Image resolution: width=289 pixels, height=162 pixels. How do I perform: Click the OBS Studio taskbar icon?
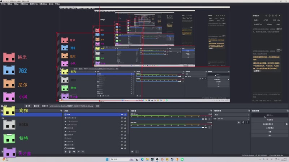[x=157, y=159]
